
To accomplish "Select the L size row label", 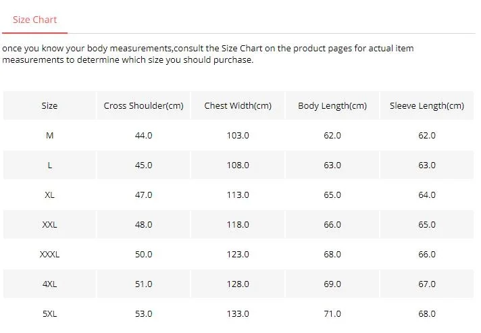I will [x=49, y=165].
